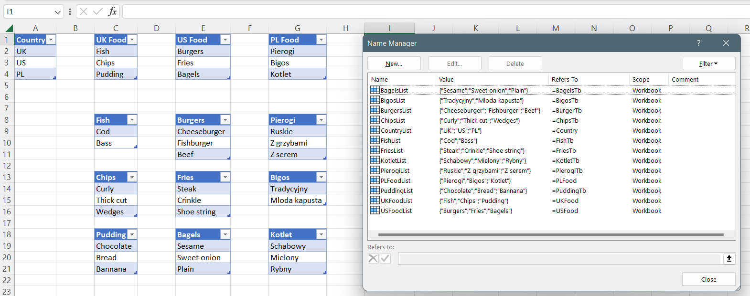Click the Delete button
Screen dimensions: 750x296
[515, 63]
